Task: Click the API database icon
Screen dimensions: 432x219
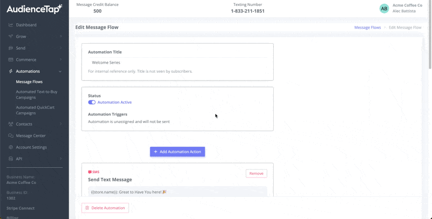Action: coord(11,159)
